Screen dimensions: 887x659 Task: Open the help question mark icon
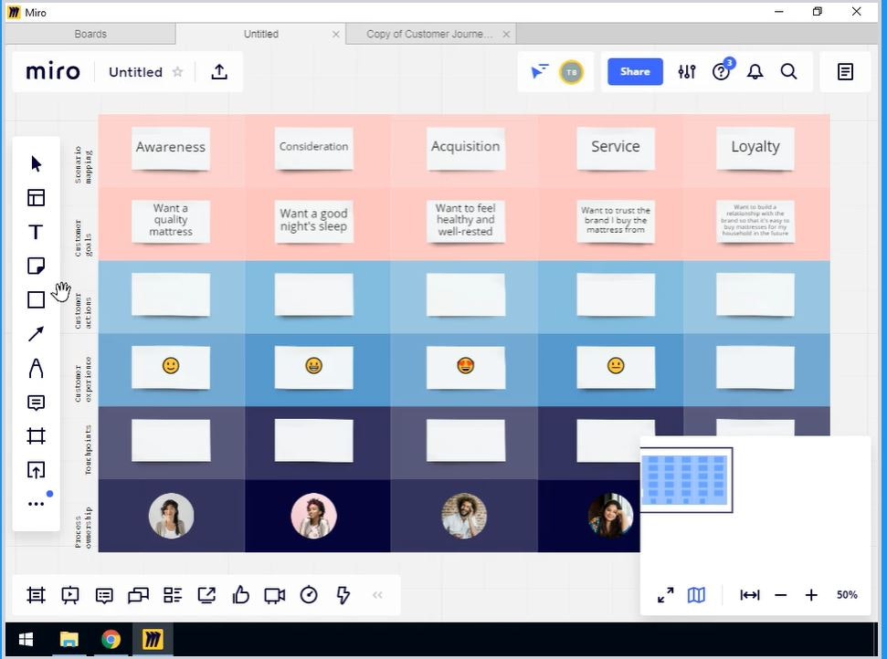(x=721, y=72)
